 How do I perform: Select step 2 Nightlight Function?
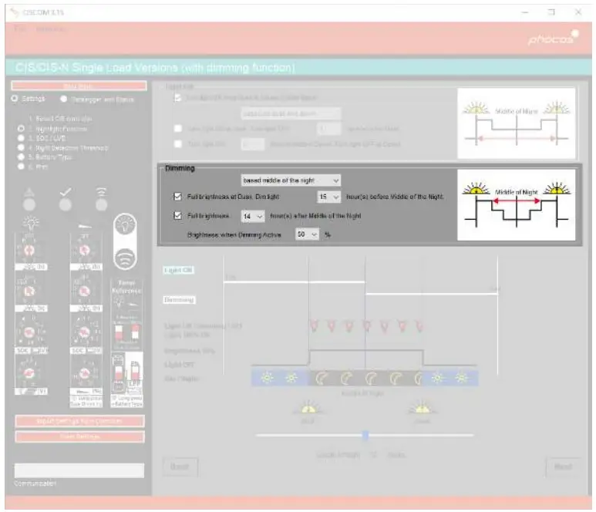click(x=21, y=129)
